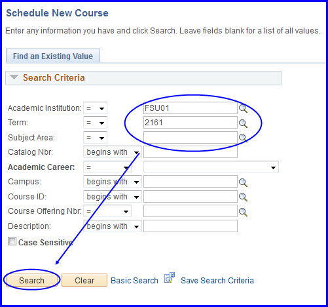This screenshot has width=328, height=307.
Task: Click the empty Subject Area field
Action: (x=191, y=137)
